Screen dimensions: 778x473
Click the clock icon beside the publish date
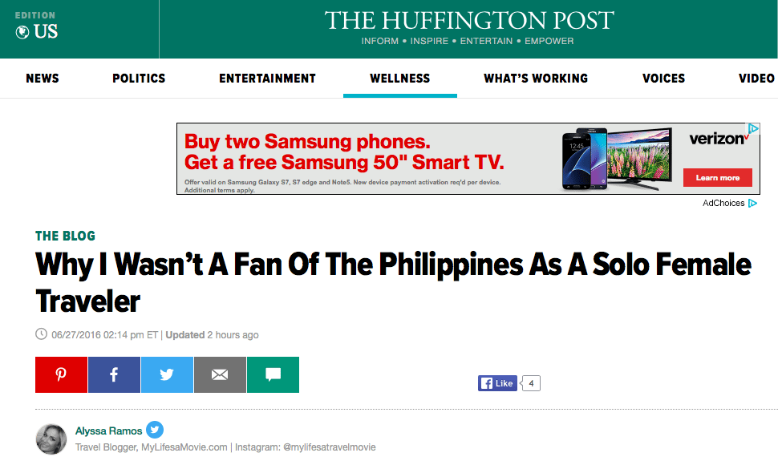[40, 334]
